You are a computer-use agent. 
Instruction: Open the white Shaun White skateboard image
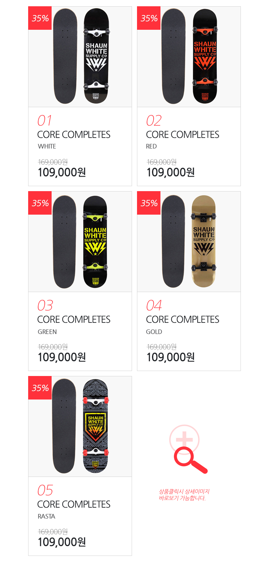click(81, 56)
